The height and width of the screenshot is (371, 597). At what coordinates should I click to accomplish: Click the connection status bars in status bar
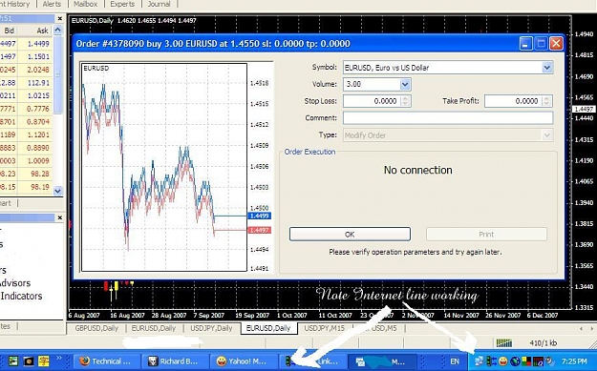[503, 343]
